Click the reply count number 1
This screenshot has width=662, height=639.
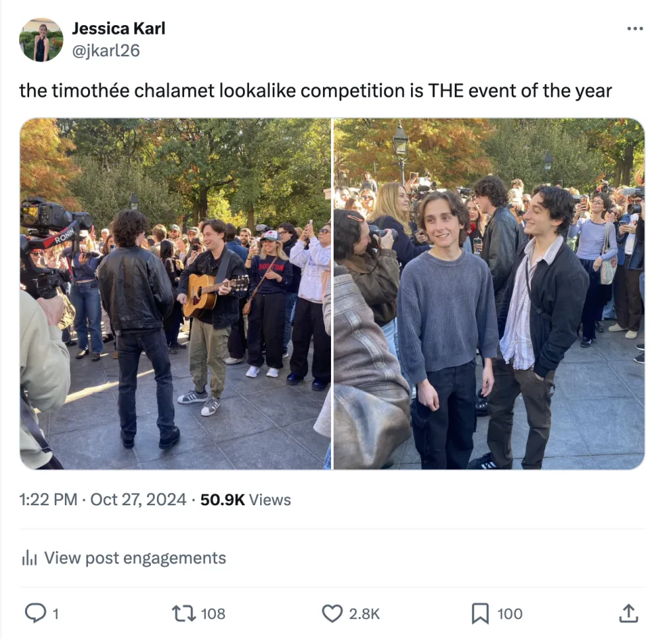pyautogui.click(x=56, y=614)
